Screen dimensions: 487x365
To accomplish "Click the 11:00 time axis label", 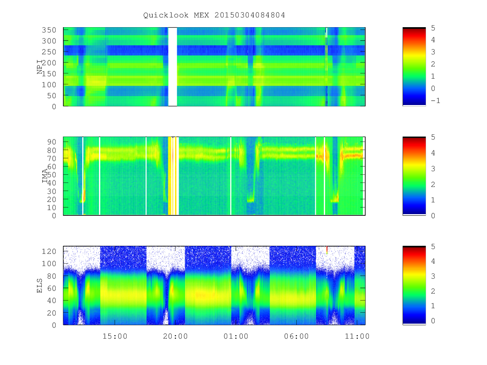I will coord(357,336).
